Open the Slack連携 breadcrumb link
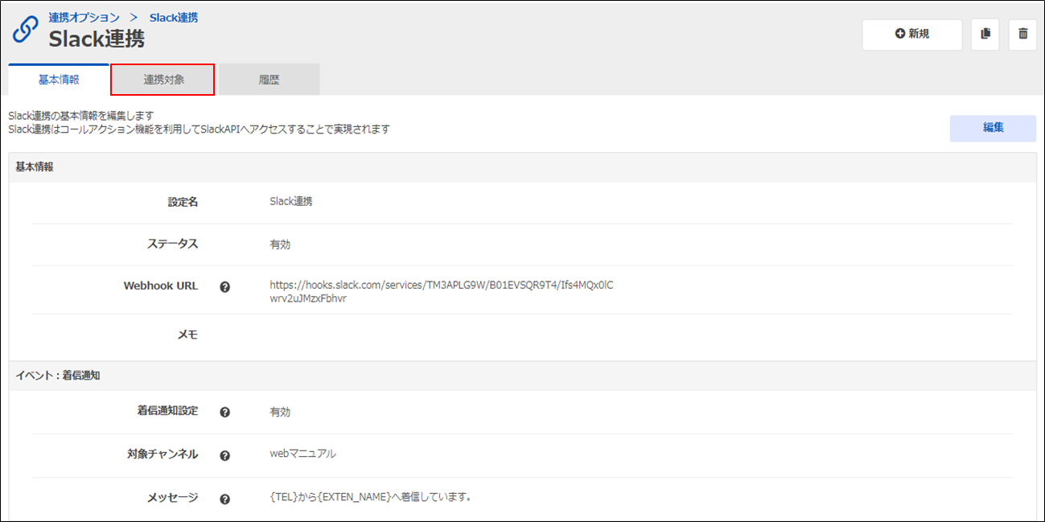The height and width of the screenshot is (522, 1045). point(174,18)
